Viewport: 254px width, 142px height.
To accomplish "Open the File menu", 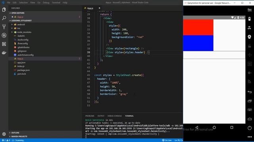I will (9, 3).
